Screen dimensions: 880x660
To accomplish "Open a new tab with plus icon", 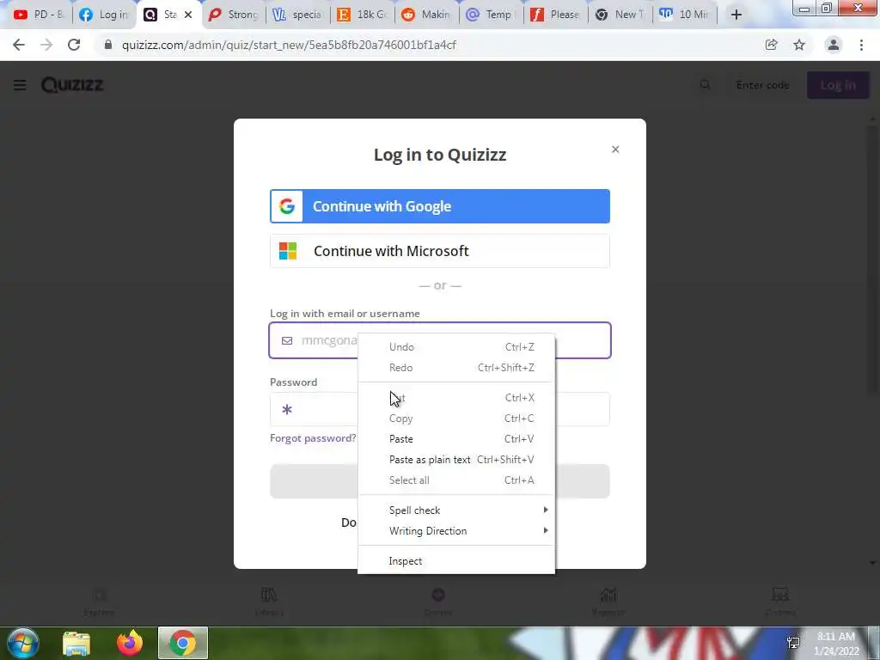I will (736, 15).
